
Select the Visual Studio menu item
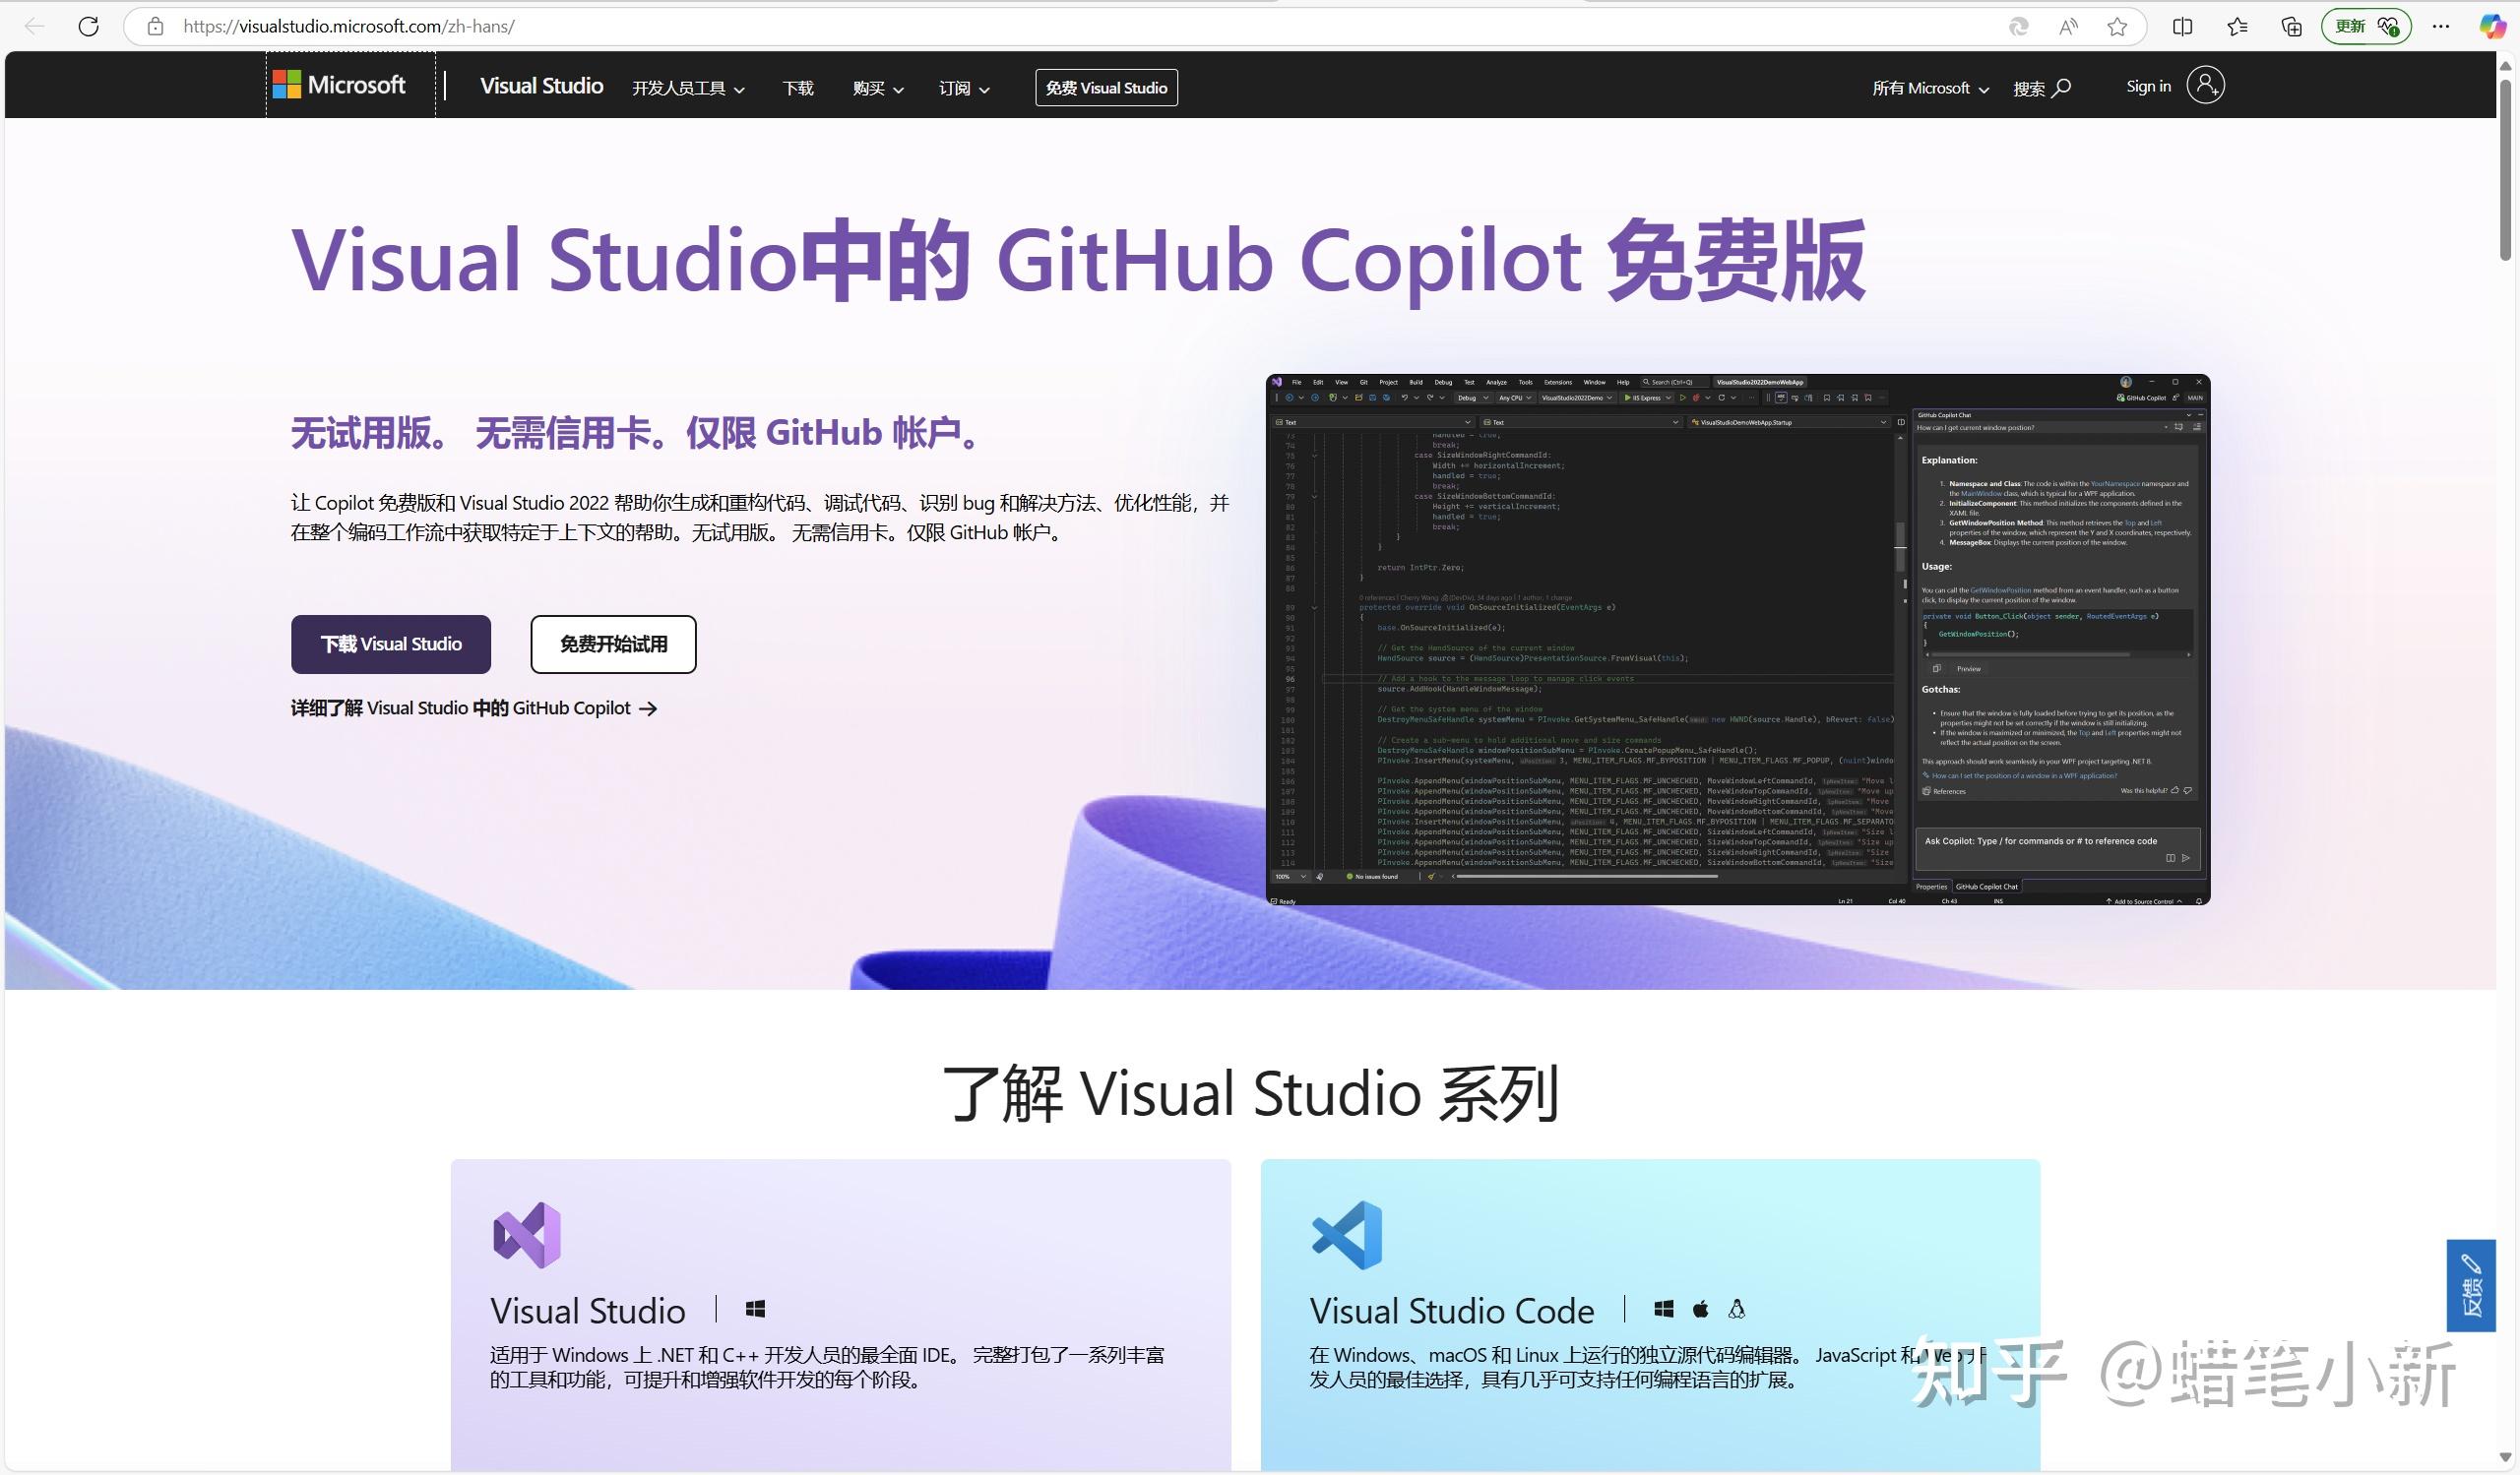pos(541,86)
